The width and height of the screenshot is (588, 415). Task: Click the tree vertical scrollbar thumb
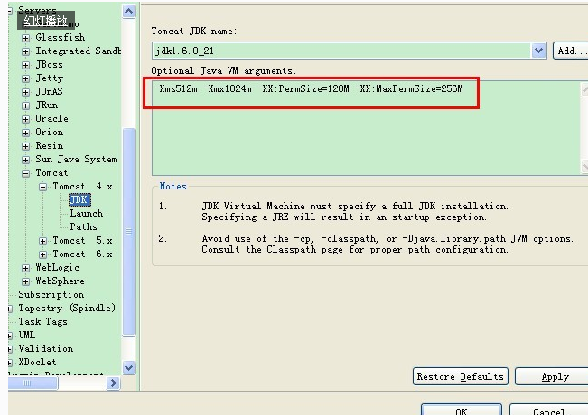[x=128, y=232]
